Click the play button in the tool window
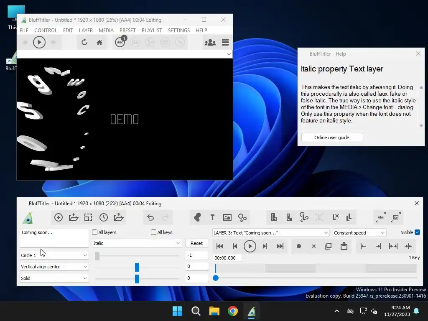 tap(250, 246)
